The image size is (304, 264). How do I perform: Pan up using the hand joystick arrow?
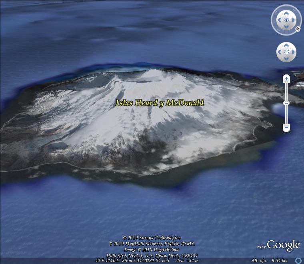click(286, 46)
